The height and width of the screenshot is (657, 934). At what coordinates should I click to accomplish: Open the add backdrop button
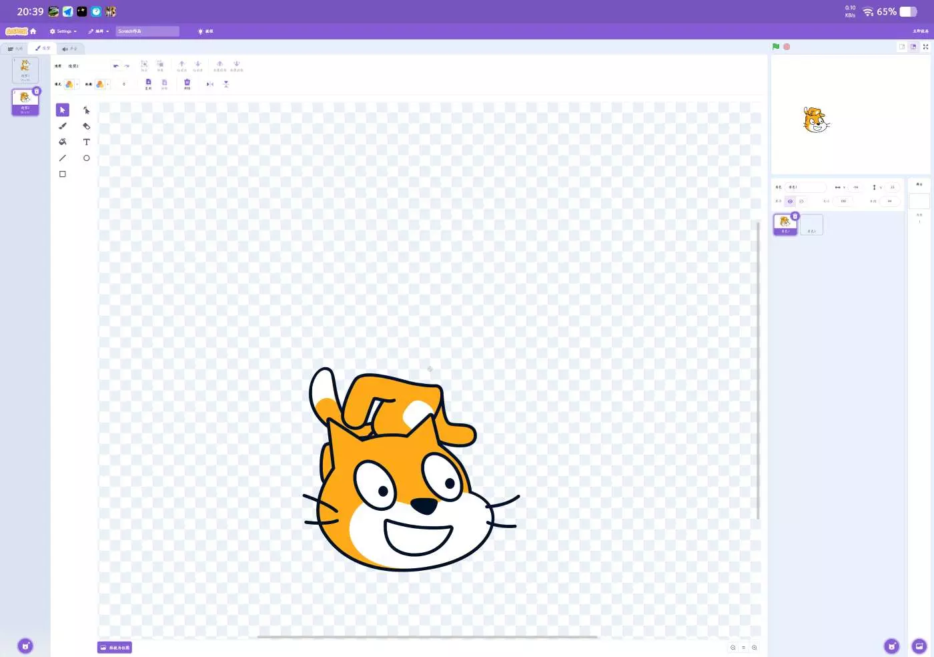[x=919, y=646]
